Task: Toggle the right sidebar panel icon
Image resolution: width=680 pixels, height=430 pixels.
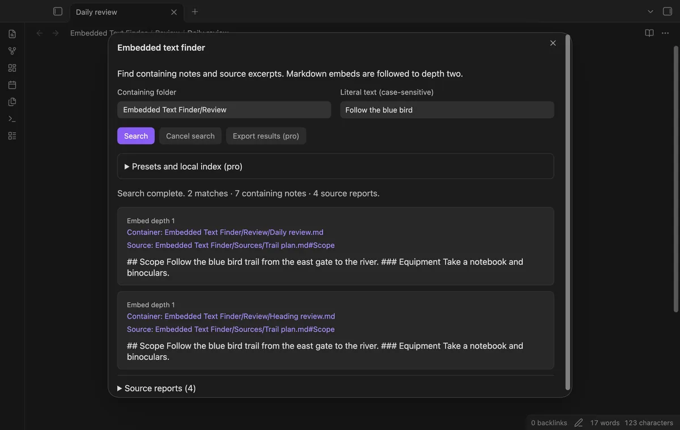Action: click(668, 11)
